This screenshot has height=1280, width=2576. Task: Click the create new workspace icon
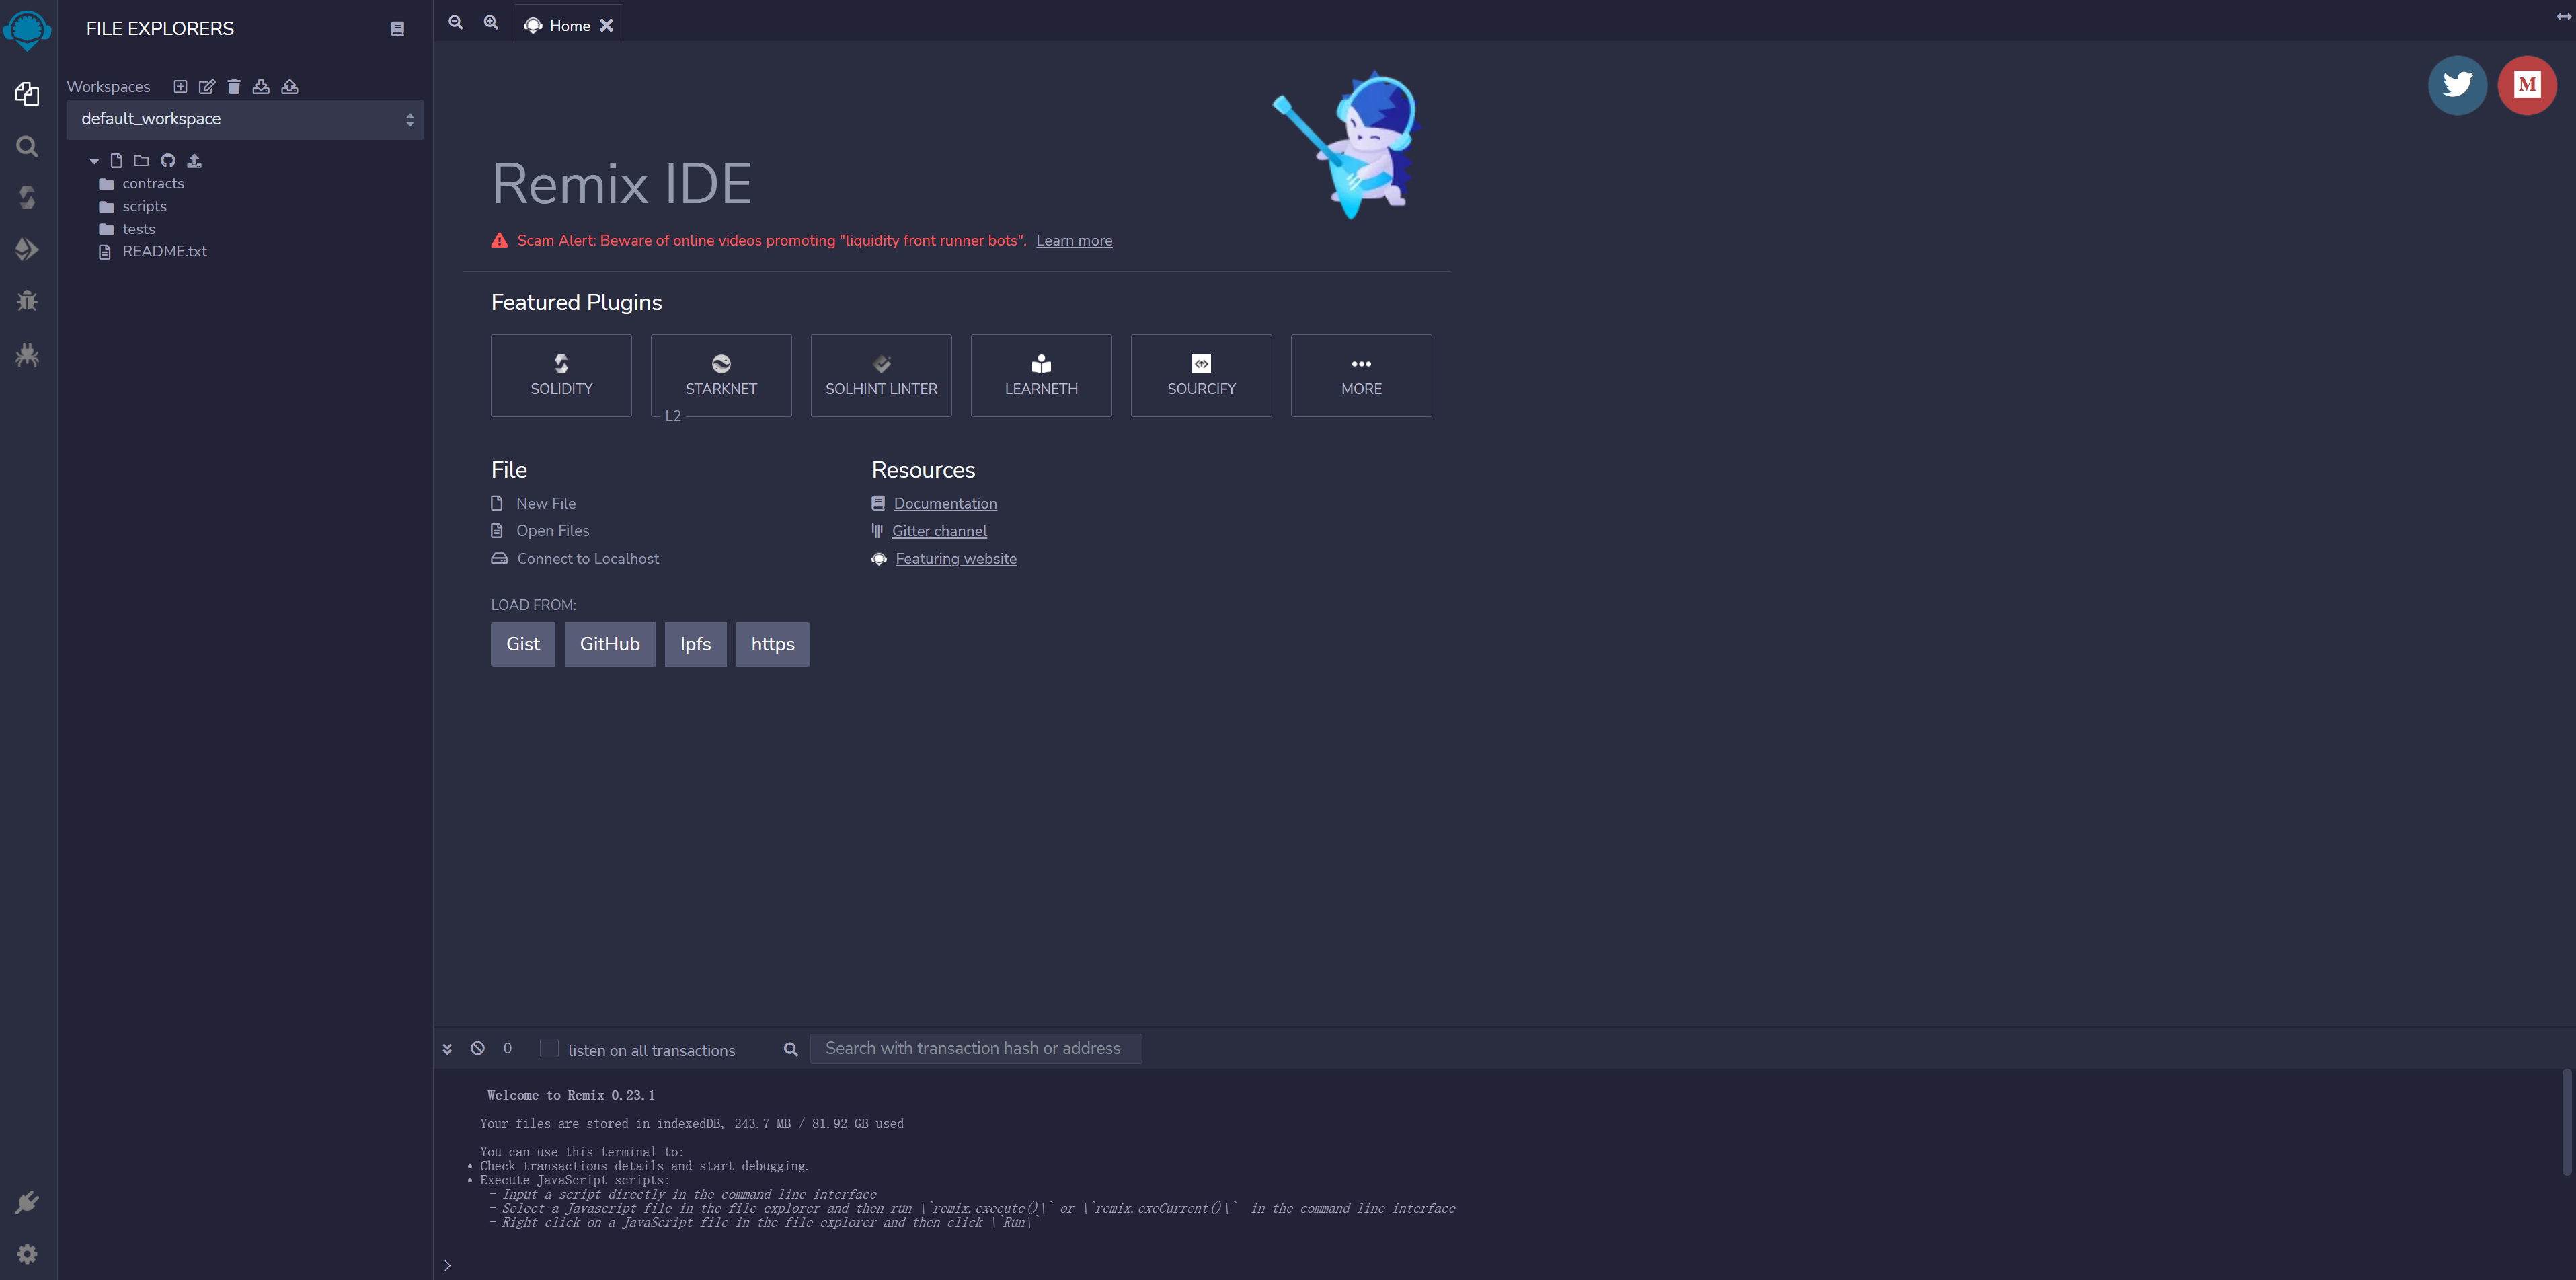180,87
